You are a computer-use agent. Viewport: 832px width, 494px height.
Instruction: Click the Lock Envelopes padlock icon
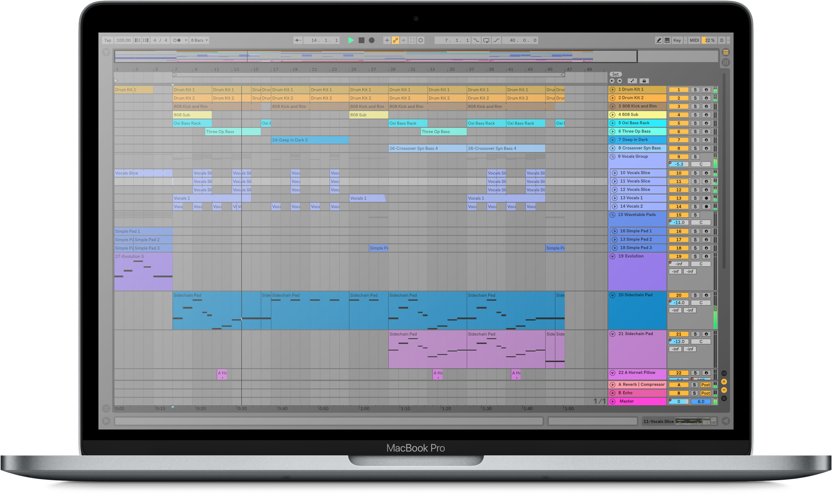tap(644, 81)
